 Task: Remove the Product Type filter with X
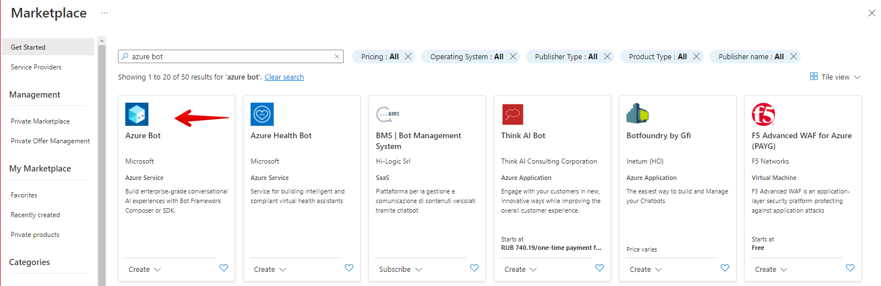[696, 56]
